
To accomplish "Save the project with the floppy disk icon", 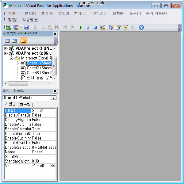I will click(x=26, y=27).
